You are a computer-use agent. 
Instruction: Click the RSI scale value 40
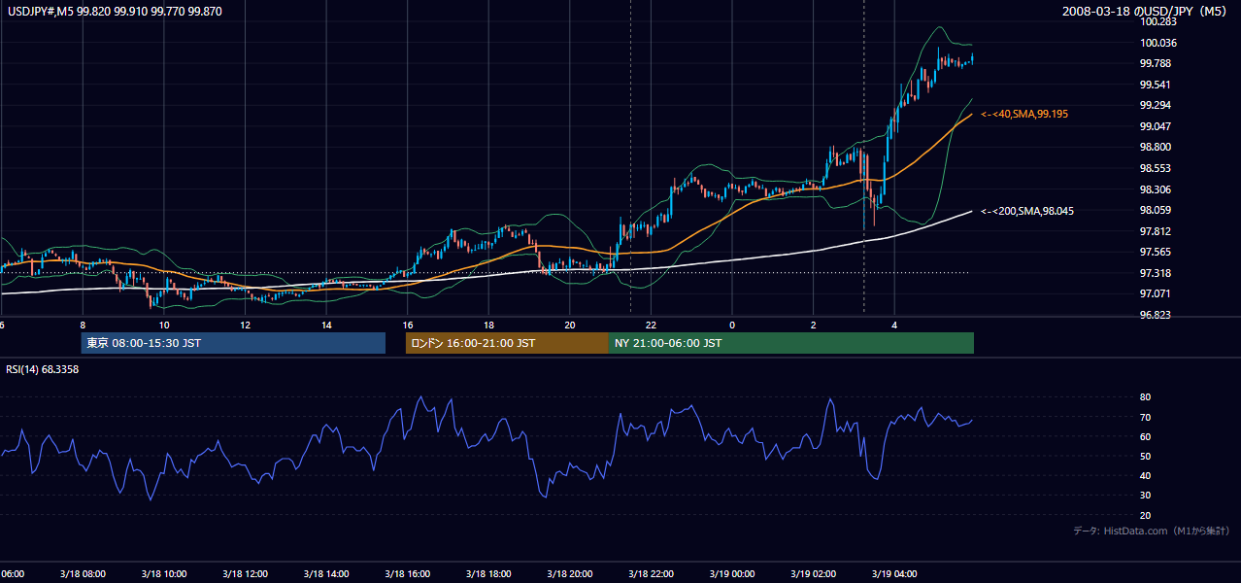pyautogui.click(x=1145, y=475)
